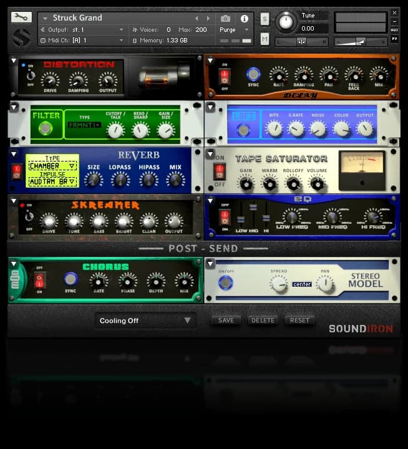Screen dimensions: 408x449
Task: Open the instrument info icon
Action: tap(244, 19)
